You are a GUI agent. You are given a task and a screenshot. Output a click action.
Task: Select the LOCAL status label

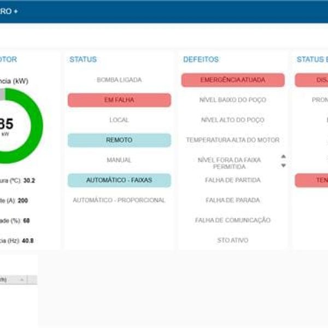coord(119,120)
